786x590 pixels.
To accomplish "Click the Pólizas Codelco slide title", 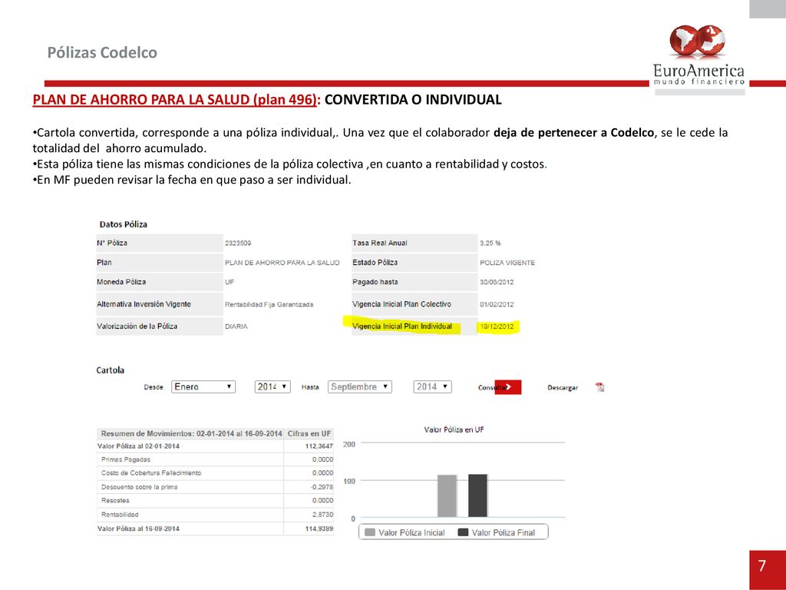I will click(102, 52).
